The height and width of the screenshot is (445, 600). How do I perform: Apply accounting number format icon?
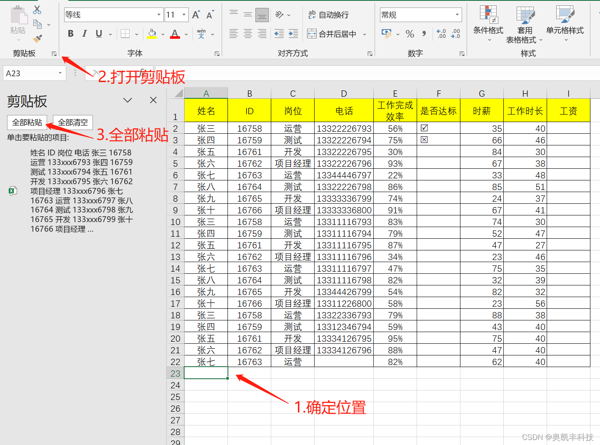pyautogui.click(x=386, y=34)
